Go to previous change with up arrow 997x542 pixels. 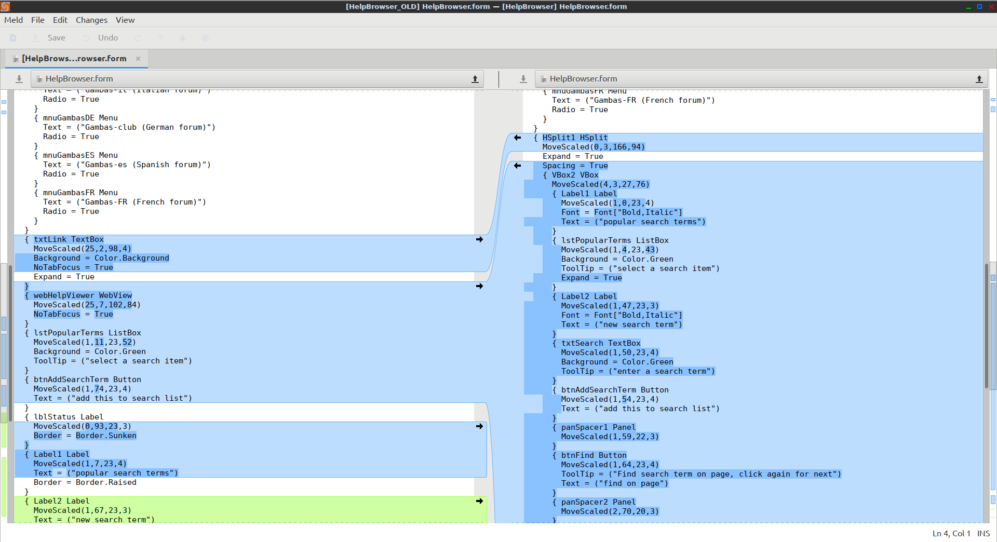[x=160, y=38]
